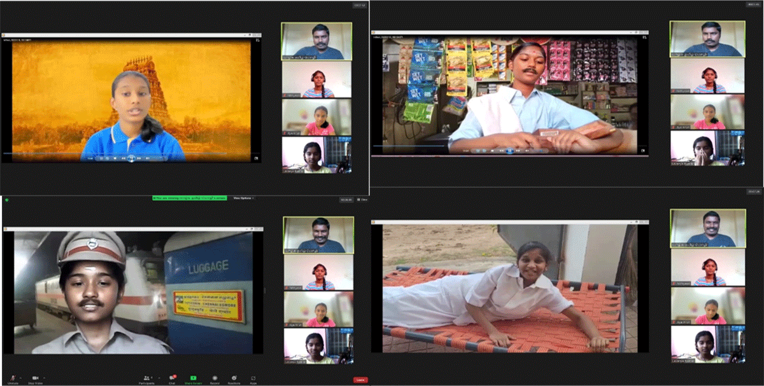Click the Apps icon in Zoom toolbar

point(253,378)
